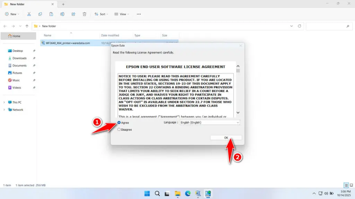This screenshot has height=199, width=355.
Task: Click the Share icon in the toolbar
Action: point(73,14)
